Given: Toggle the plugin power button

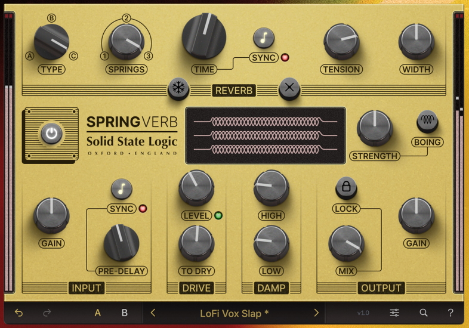Looking at the screenshot, I should pos(51,134).
